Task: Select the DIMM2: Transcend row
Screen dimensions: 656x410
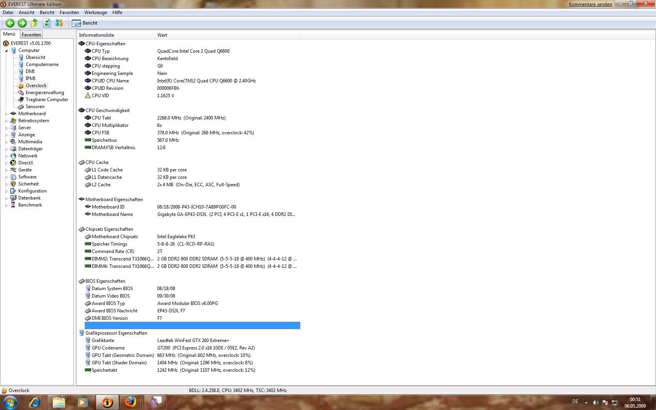Action: (192, 259)
